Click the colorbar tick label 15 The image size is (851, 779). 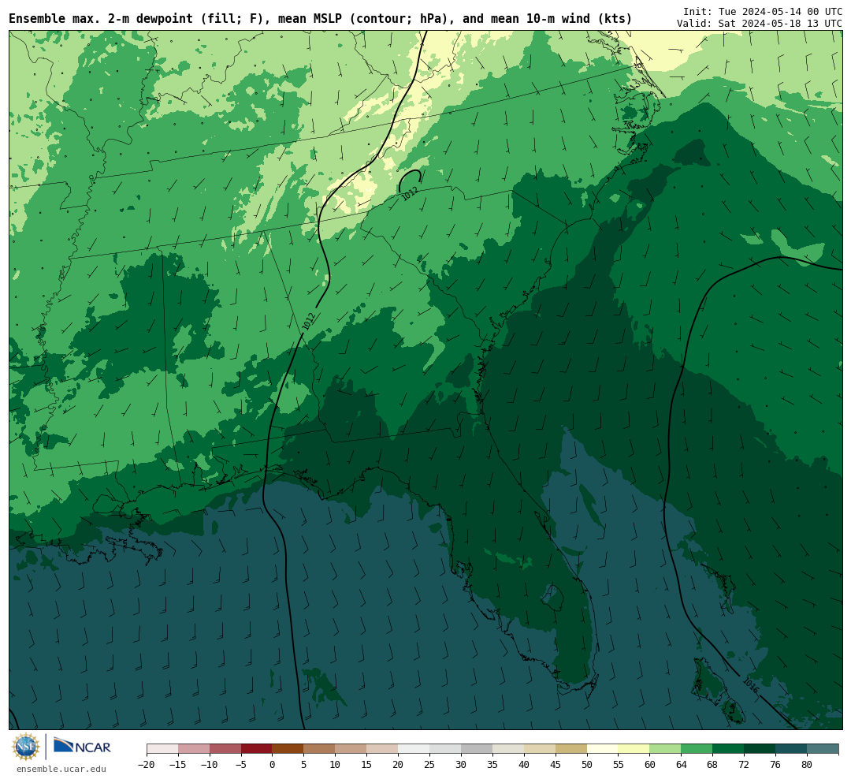point(367,764)
